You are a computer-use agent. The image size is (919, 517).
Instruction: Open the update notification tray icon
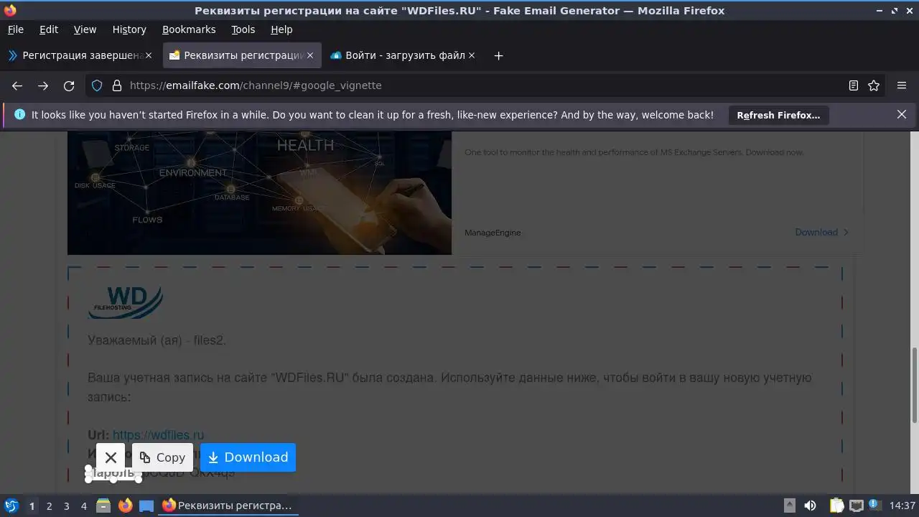pyautogui.click(x=874, y=506)
